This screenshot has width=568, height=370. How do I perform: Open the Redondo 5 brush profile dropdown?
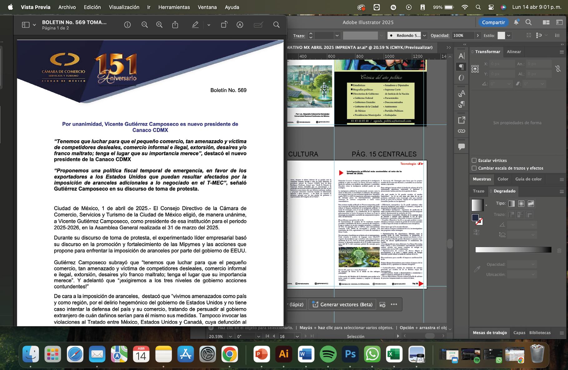pyautogui.click(x=424, y=36)
